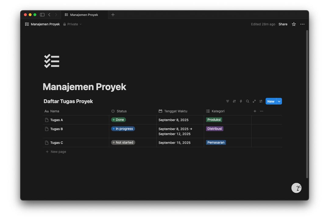The image size is (329, 219).
Task: Click the Produksi category tag
Action: pos(214,120)
